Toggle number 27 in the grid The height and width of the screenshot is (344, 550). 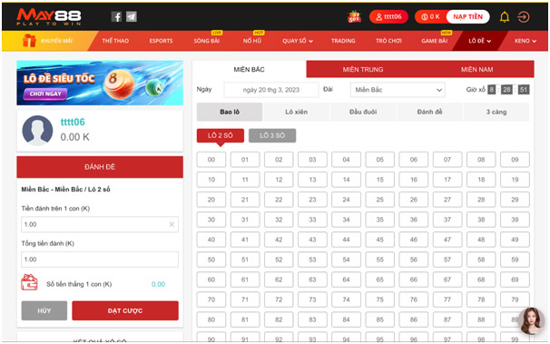click(447, 200)
